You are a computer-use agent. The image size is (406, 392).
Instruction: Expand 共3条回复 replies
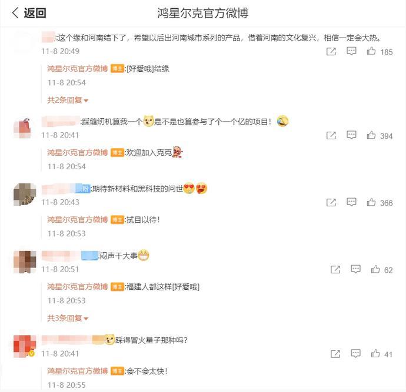(68, 318)
